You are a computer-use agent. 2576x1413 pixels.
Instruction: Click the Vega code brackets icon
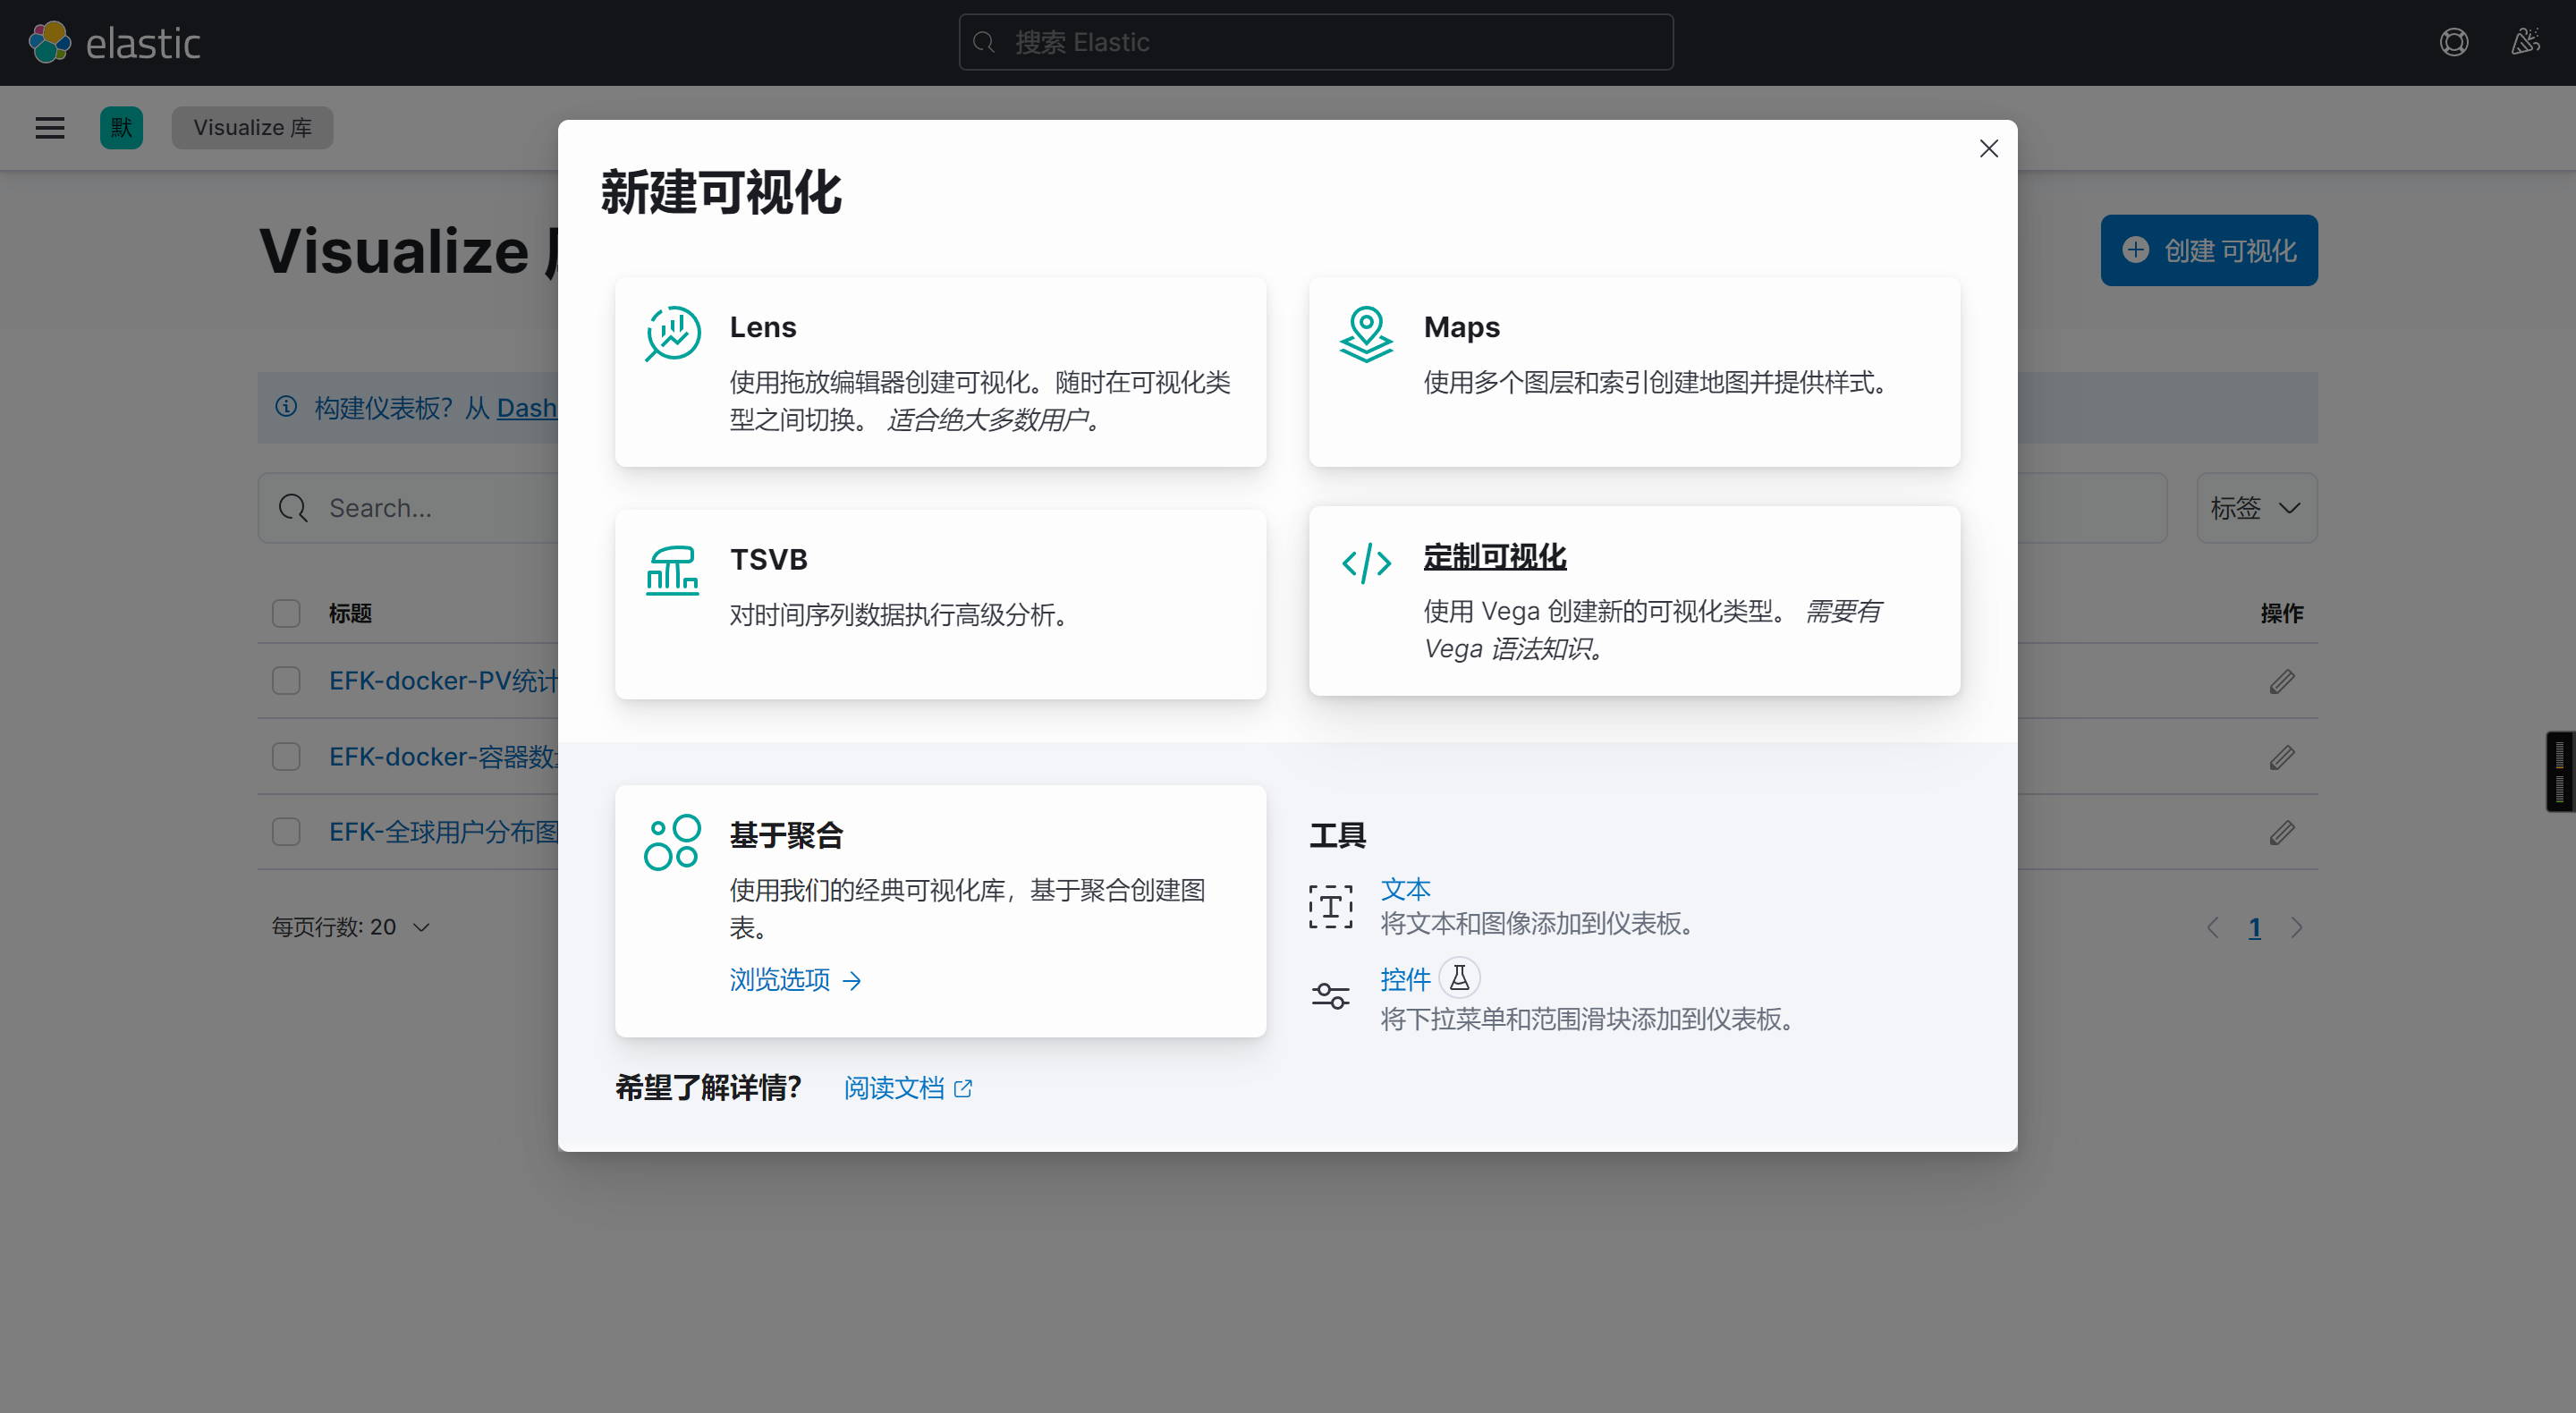coord(1366,564)
